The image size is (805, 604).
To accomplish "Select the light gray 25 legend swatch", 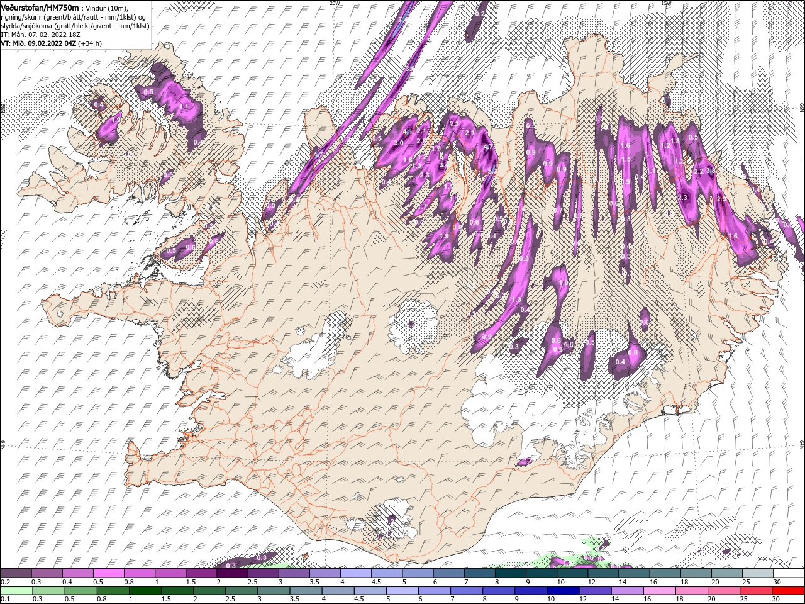I will tap(758, 573).
